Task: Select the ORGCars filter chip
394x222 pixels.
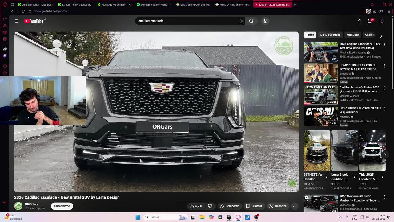Action: 353,35
